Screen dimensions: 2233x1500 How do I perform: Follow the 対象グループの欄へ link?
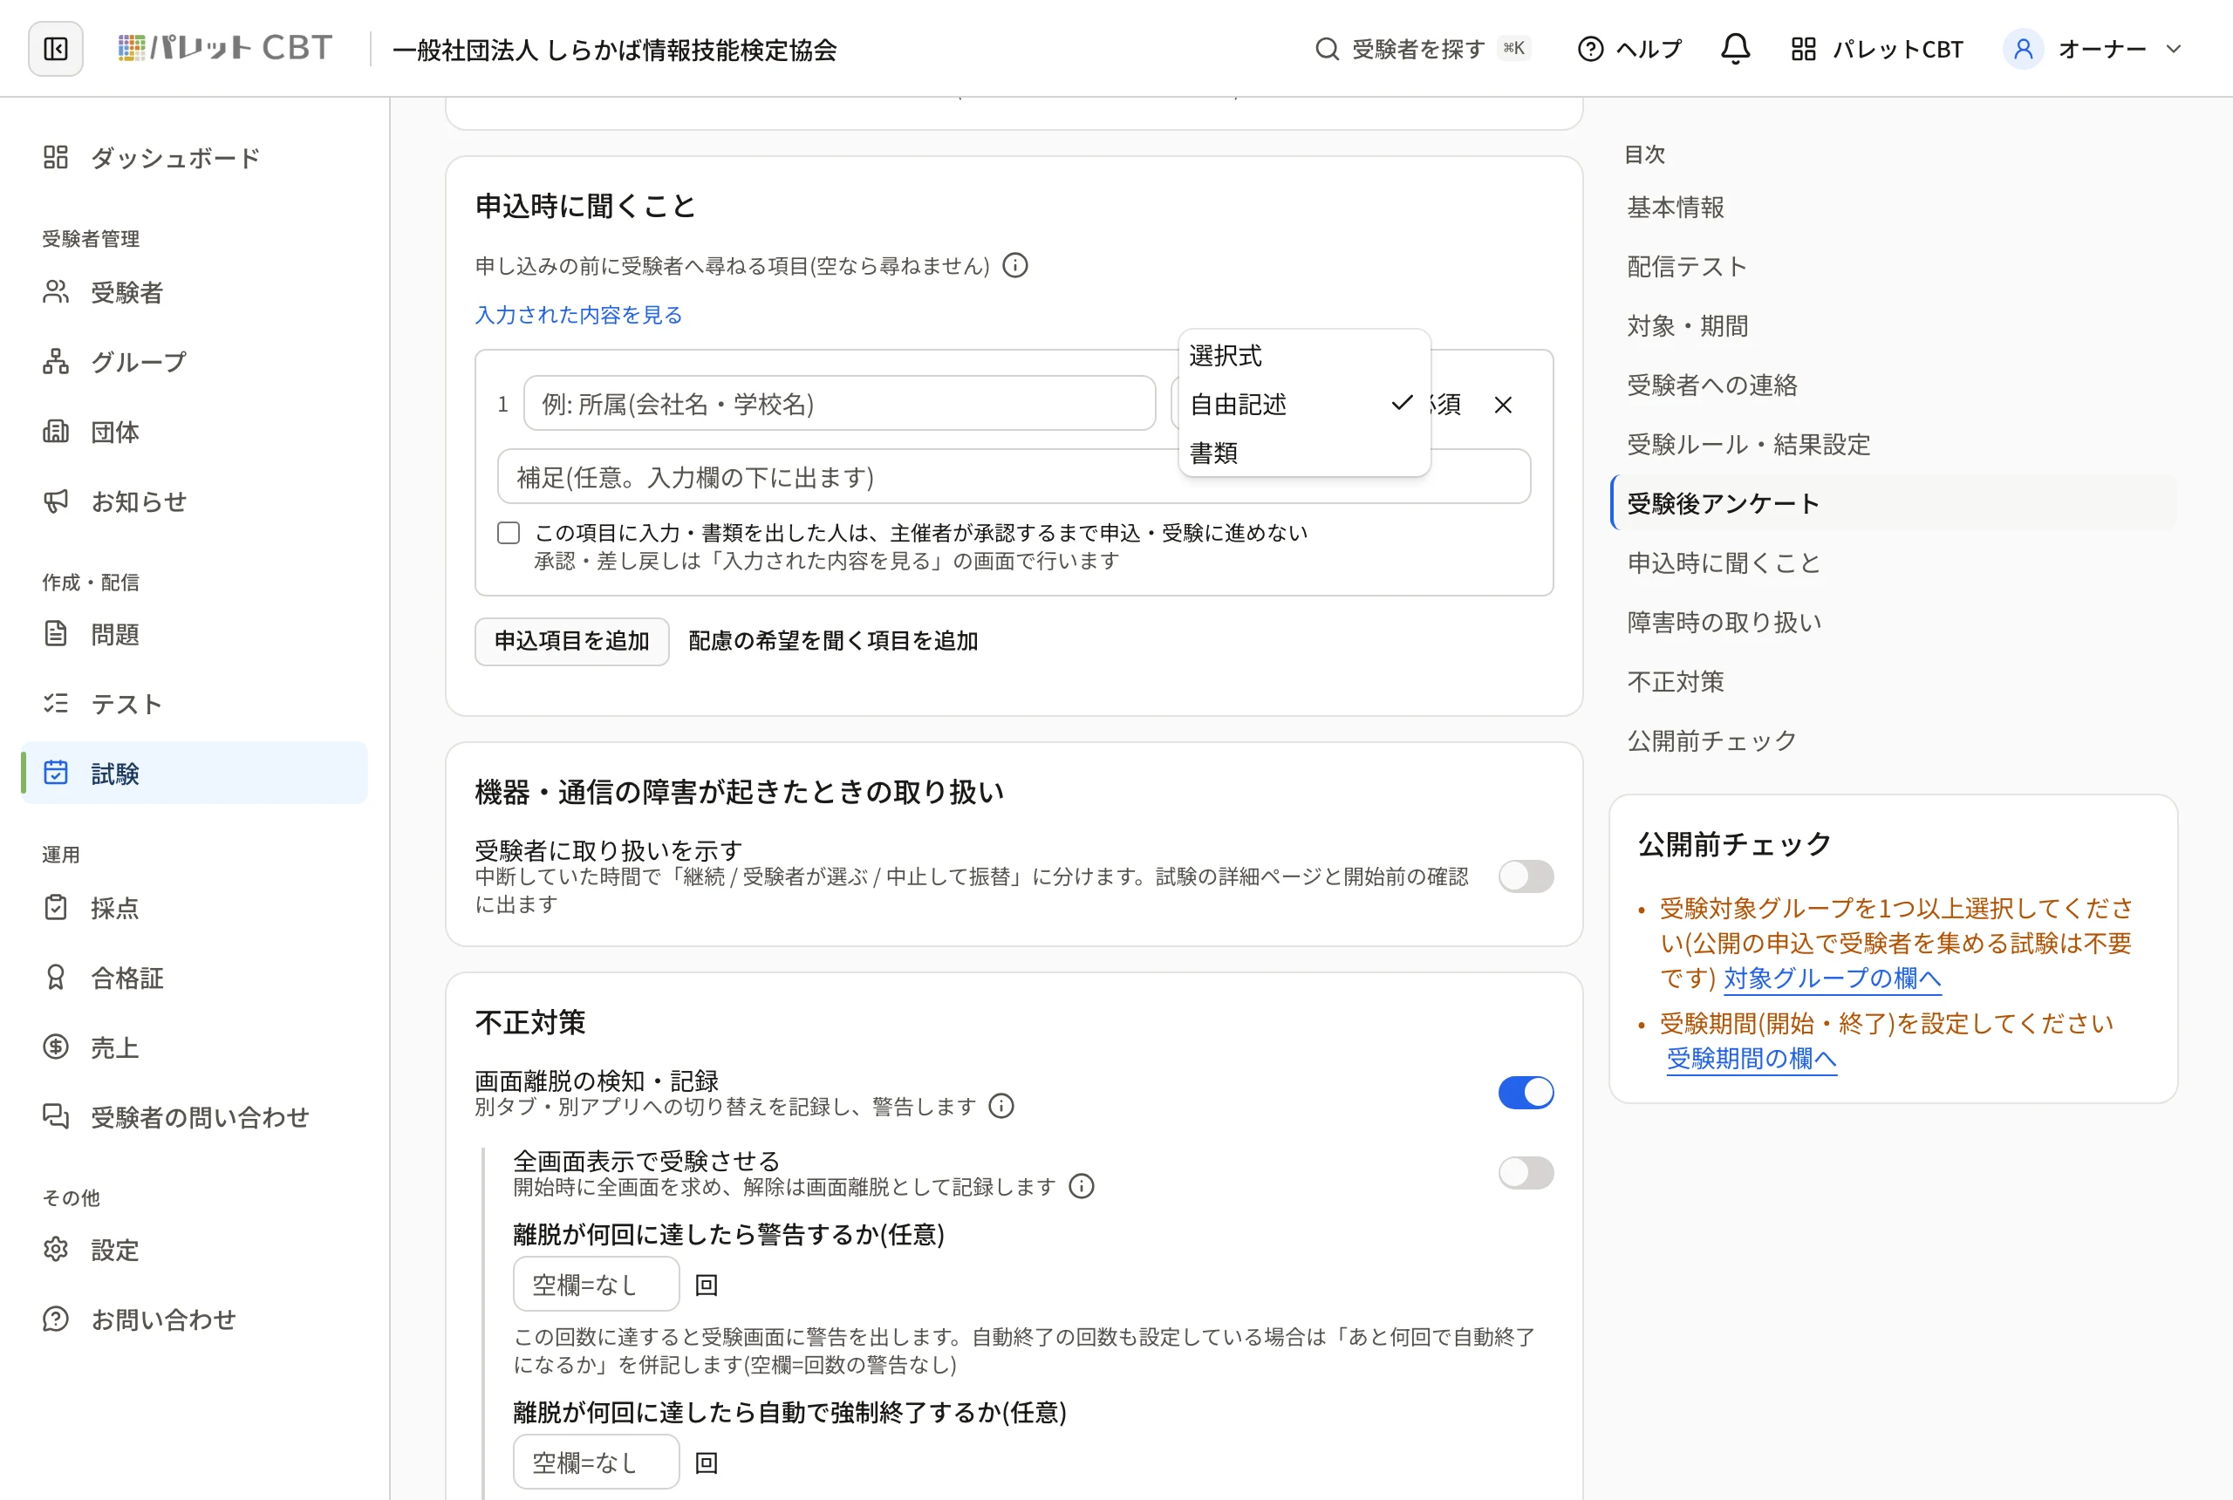coord(1832,978)
